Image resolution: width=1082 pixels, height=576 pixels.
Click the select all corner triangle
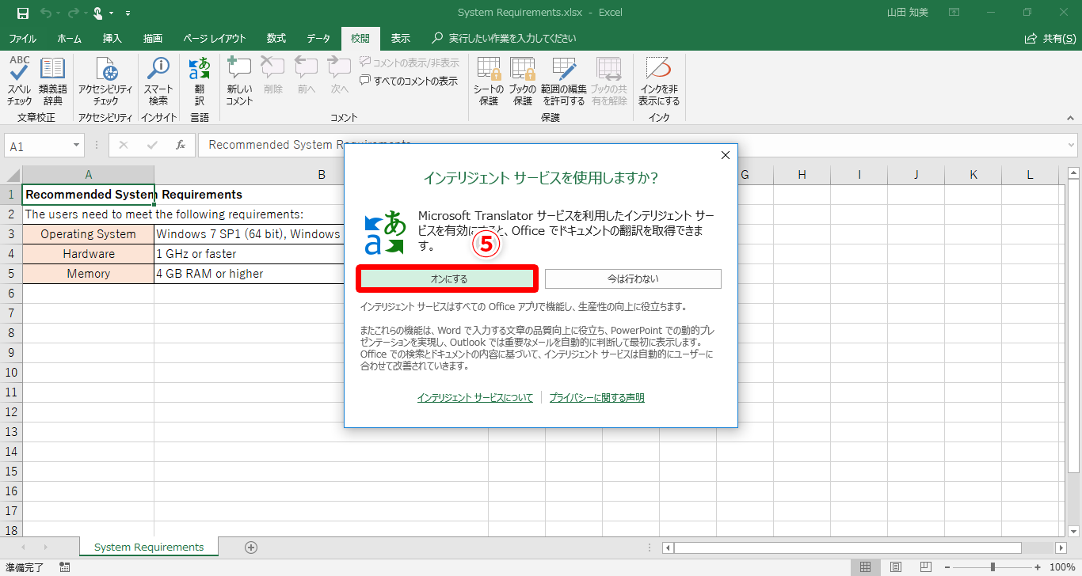[12, 175]
